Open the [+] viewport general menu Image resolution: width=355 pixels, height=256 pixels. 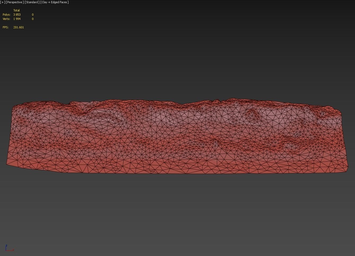click(3, 2)
